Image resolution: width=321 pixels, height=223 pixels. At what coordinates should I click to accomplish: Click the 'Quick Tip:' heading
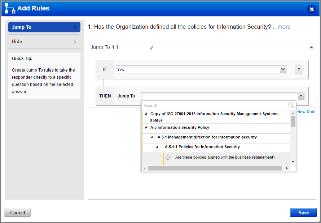(x=22, y=59)
